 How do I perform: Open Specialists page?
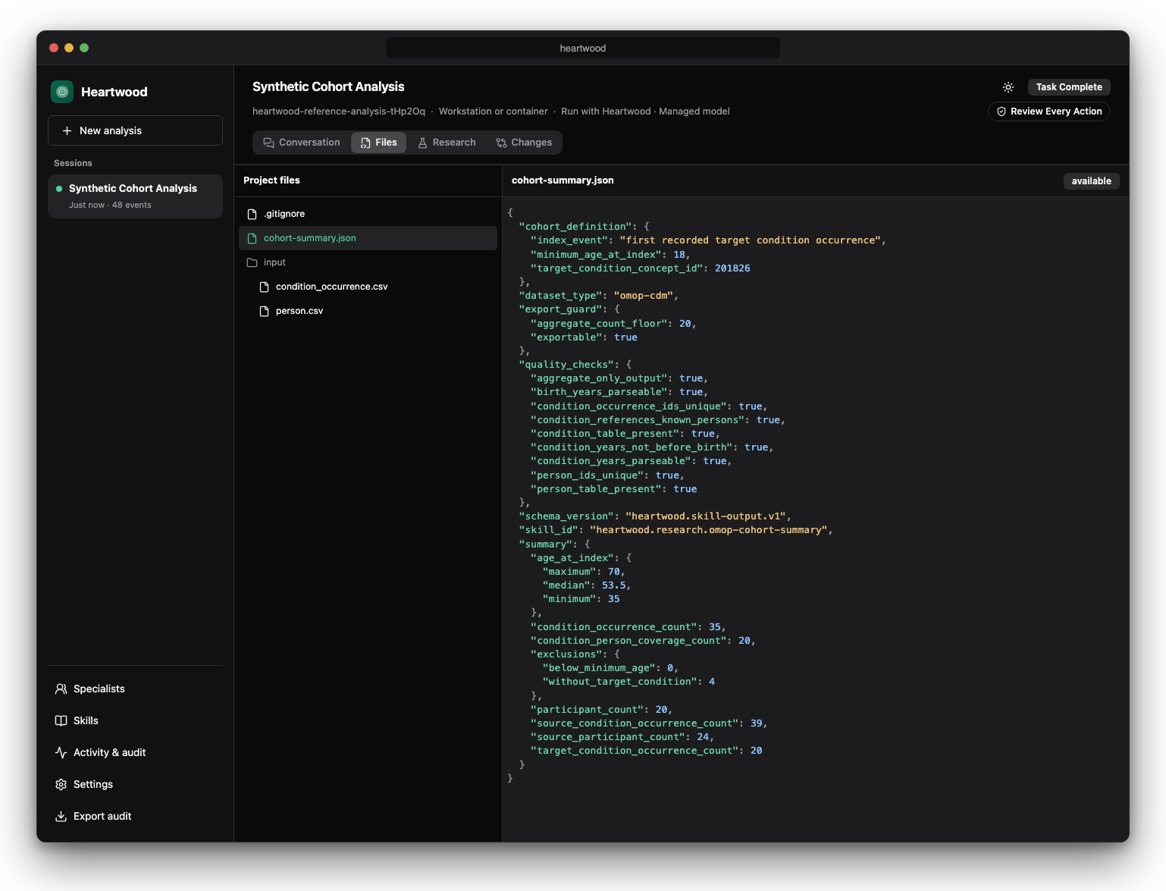pyautogui.click(x=135, y=689)
